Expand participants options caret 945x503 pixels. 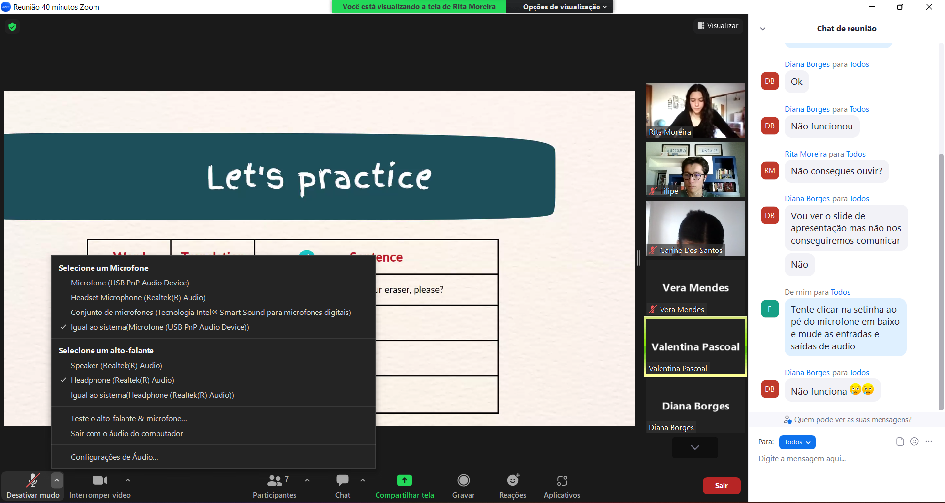tap(307, 480)
